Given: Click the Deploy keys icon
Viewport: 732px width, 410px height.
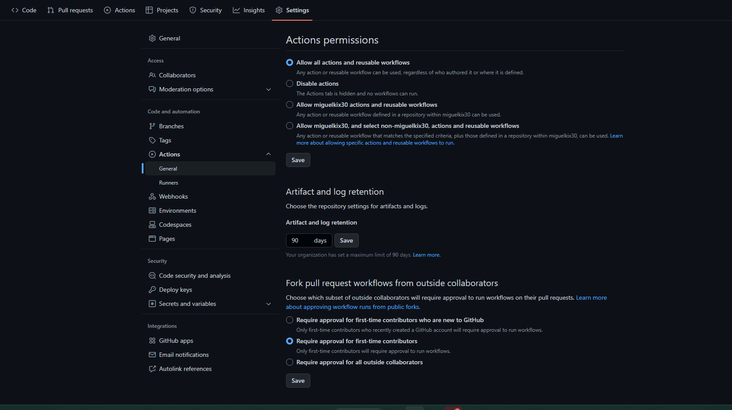Looking at the screenshot, I should point(152,290).
